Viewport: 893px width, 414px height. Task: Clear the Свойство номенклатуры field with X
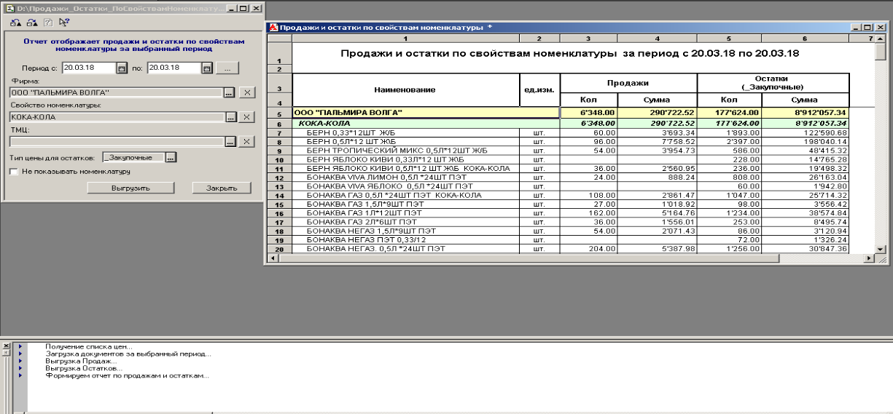pos(247,117)
